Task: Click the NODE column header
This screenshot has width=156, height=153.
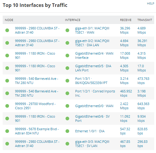Action: [x=9, y=20]
